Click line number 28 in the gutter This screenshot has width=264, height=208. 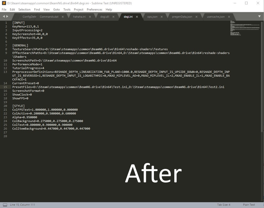(x=5, y=136)
